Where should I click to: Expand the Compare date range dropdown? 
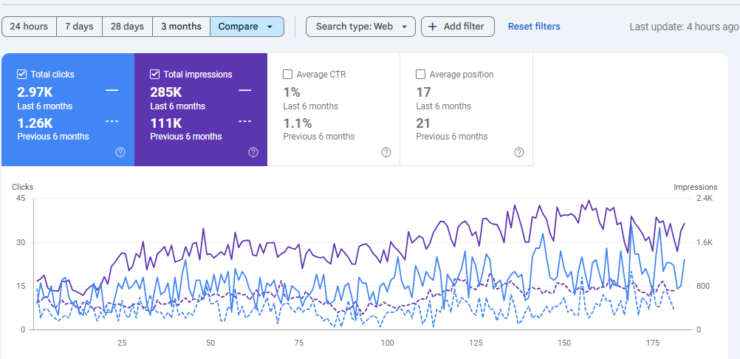click(247, 27)
